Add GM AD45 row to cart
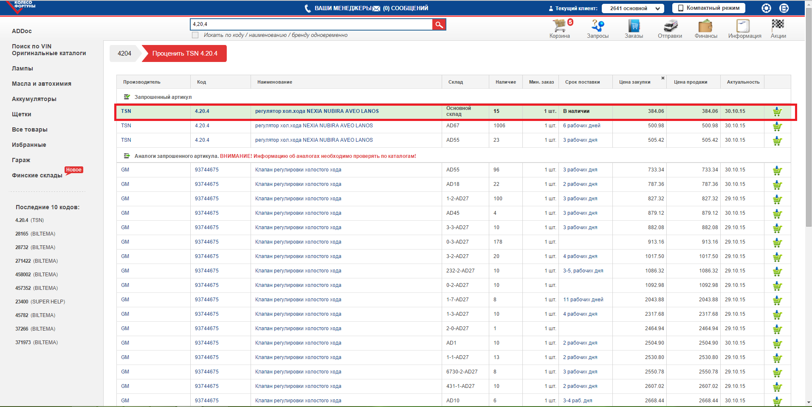Image resolution: width=812 pixels, height=407 pixels. [777, 214]
